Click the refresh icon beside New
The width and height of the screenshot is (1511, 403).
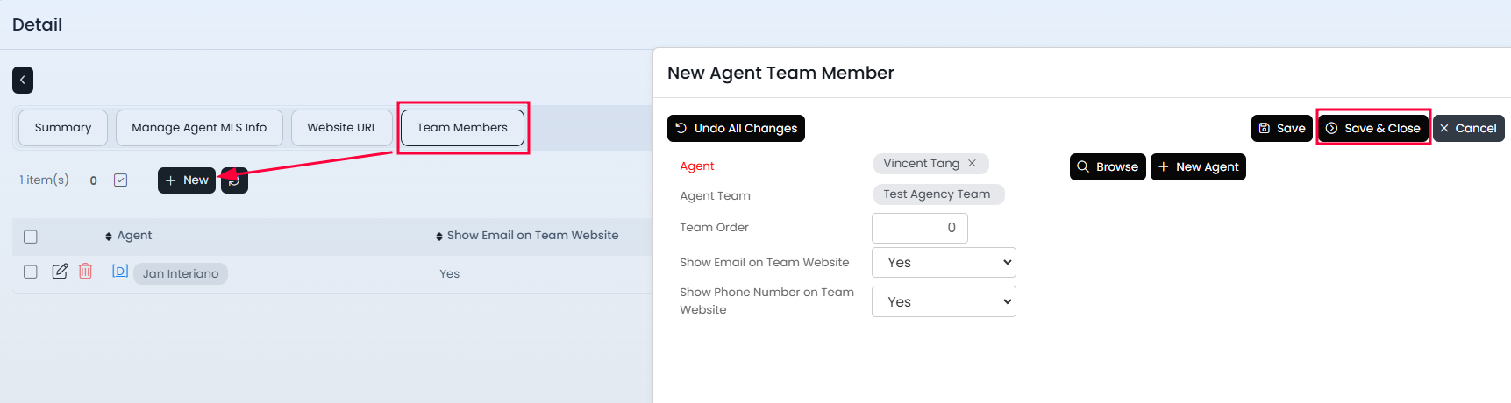tap(235, 180)
